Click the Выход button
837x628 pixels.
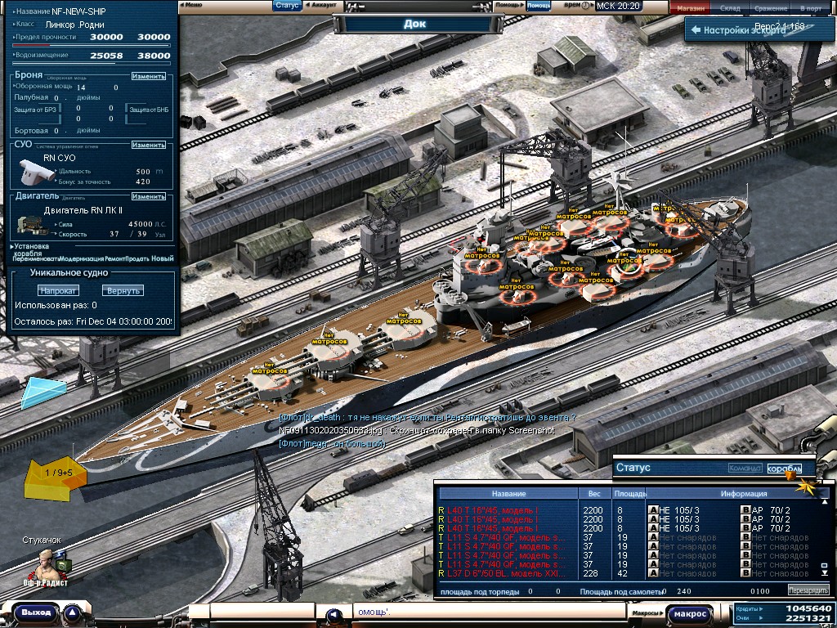coord(37,612)
